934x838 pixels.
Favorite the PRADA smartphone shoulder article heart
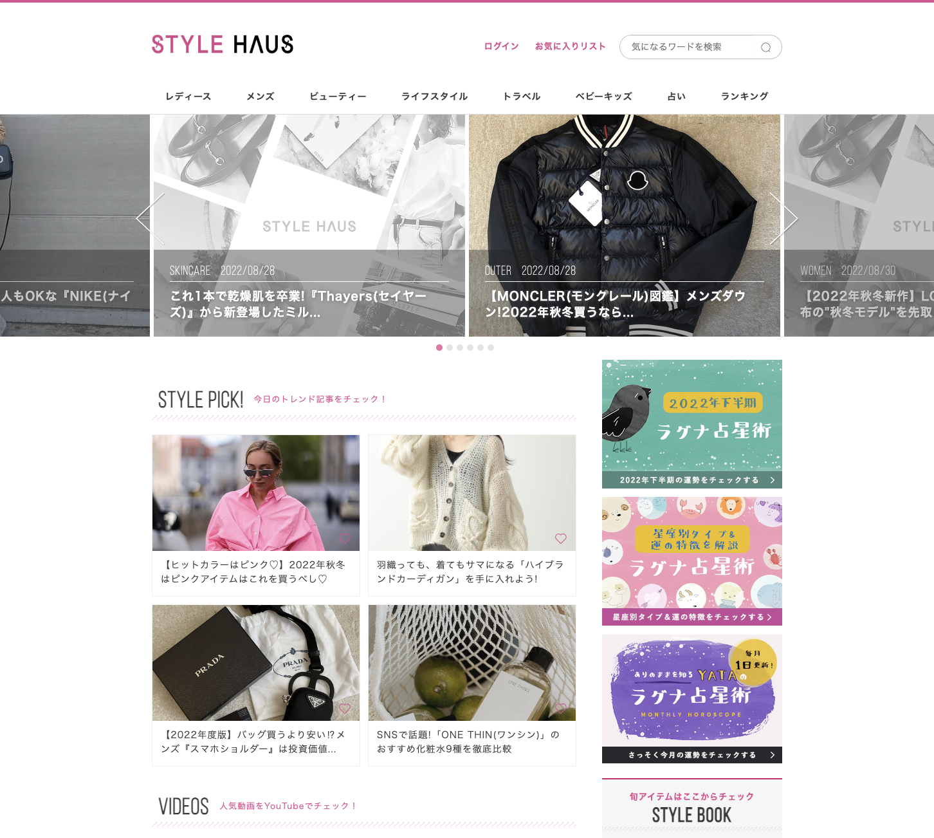tap(345, 709)
